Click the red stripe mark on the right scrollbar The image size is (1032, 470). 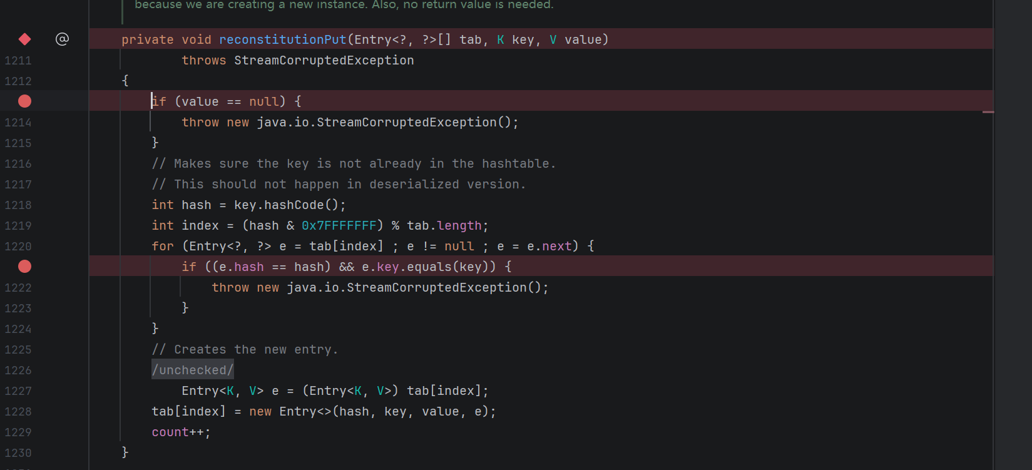tap(988, 112)
